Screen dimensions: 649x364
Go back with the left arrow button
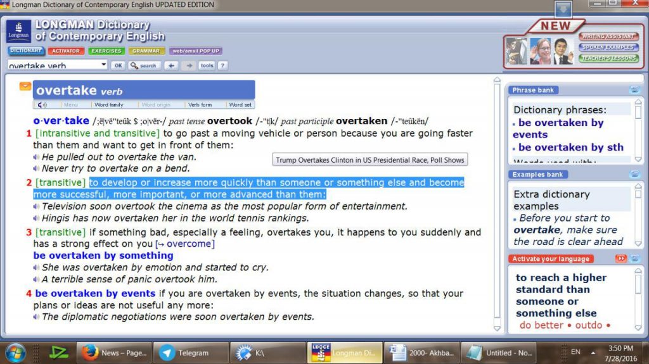pos(171,65)
